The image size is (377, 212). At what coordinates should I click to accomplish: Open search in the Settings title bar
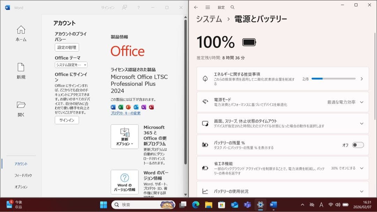click(232, 7)
